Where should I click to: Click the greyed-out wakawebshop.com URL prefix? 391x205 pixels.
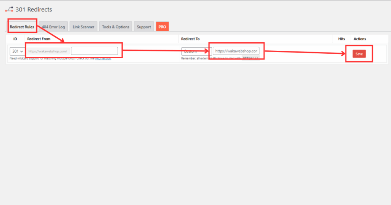click(x=48, y=51)
